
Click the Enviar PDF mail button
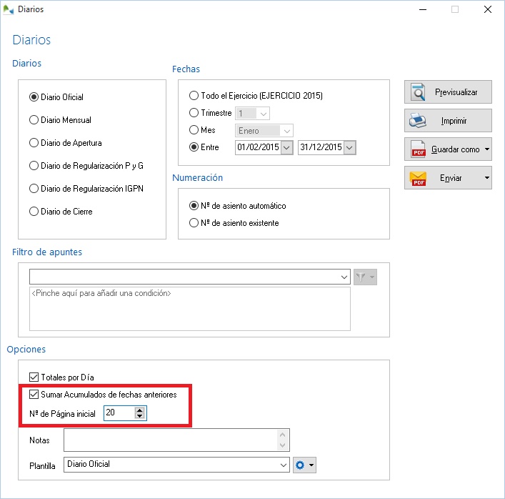pyautogui.click(x=443, y=178)
